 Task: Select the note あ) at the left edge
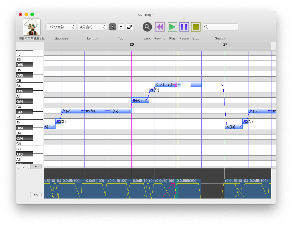tap(49, 127)
